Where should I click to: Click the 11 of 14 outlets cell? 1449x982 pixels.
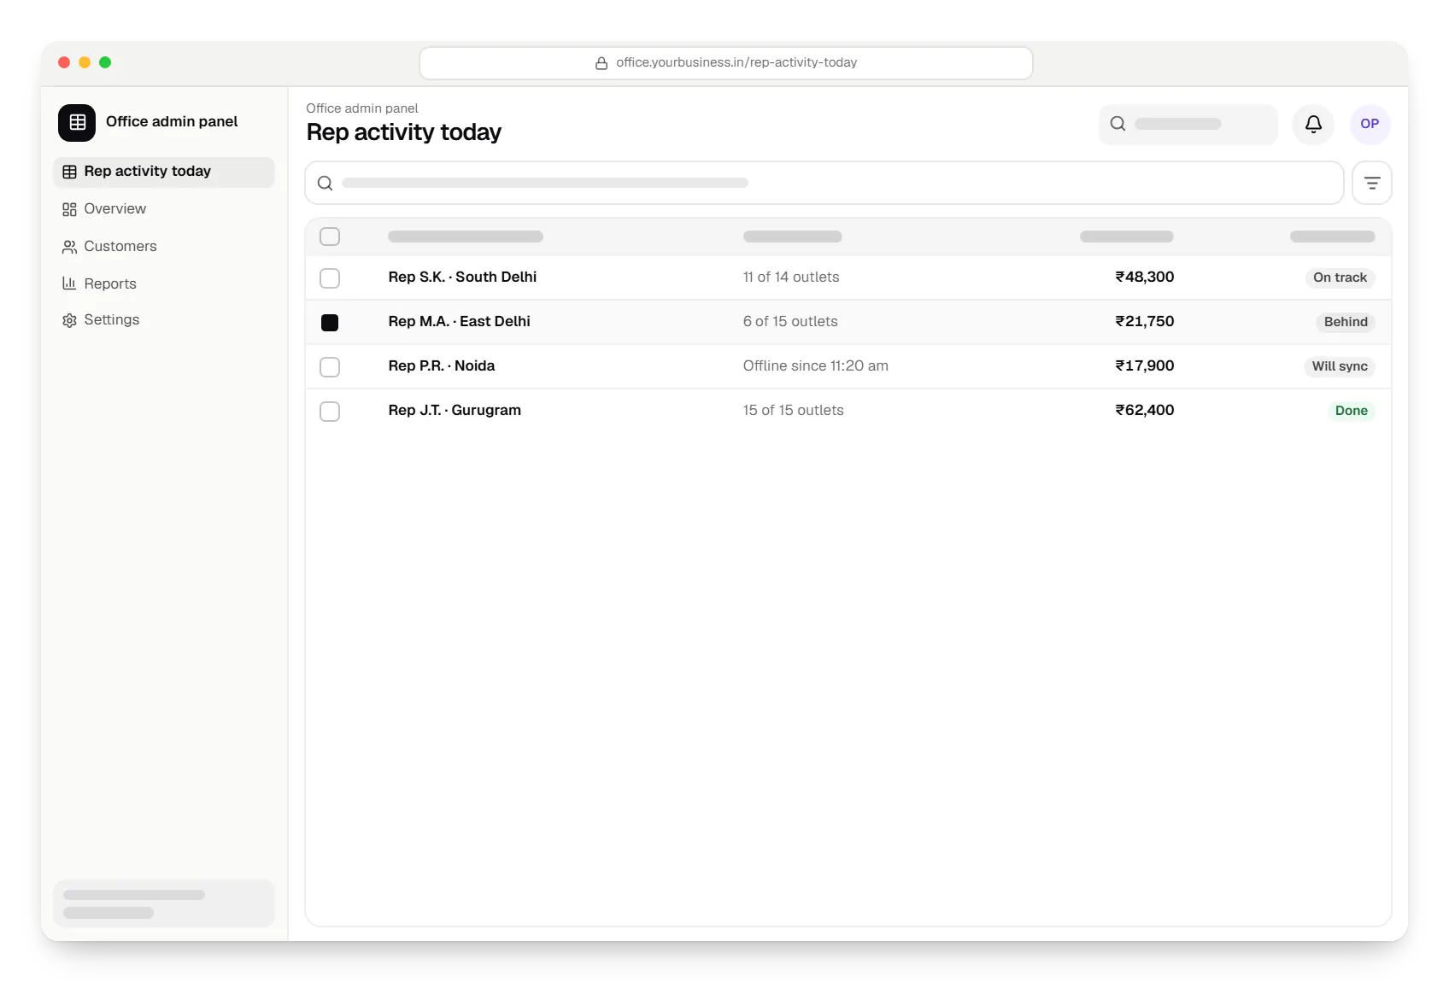coord(791,277)
